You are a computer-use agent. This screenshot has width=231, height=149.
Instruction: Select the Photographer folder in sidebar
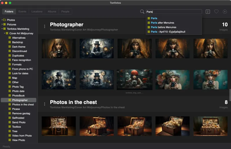[18, 100]
